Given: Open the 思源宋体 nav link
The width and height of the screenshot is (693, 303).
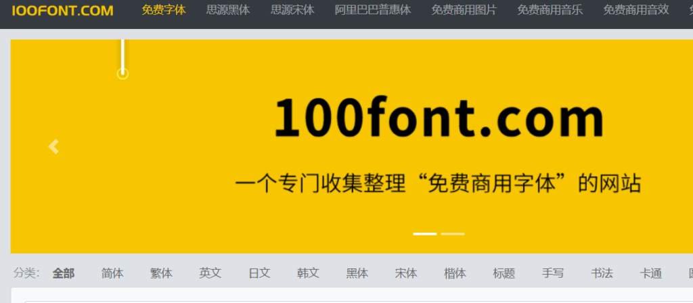Looking at the screenshot, I should pyautogui.click(x=292, y=10).
